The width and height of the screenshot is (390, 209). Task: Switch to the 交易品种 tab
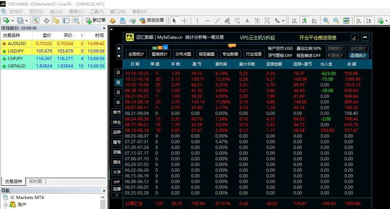click(14, 182)
